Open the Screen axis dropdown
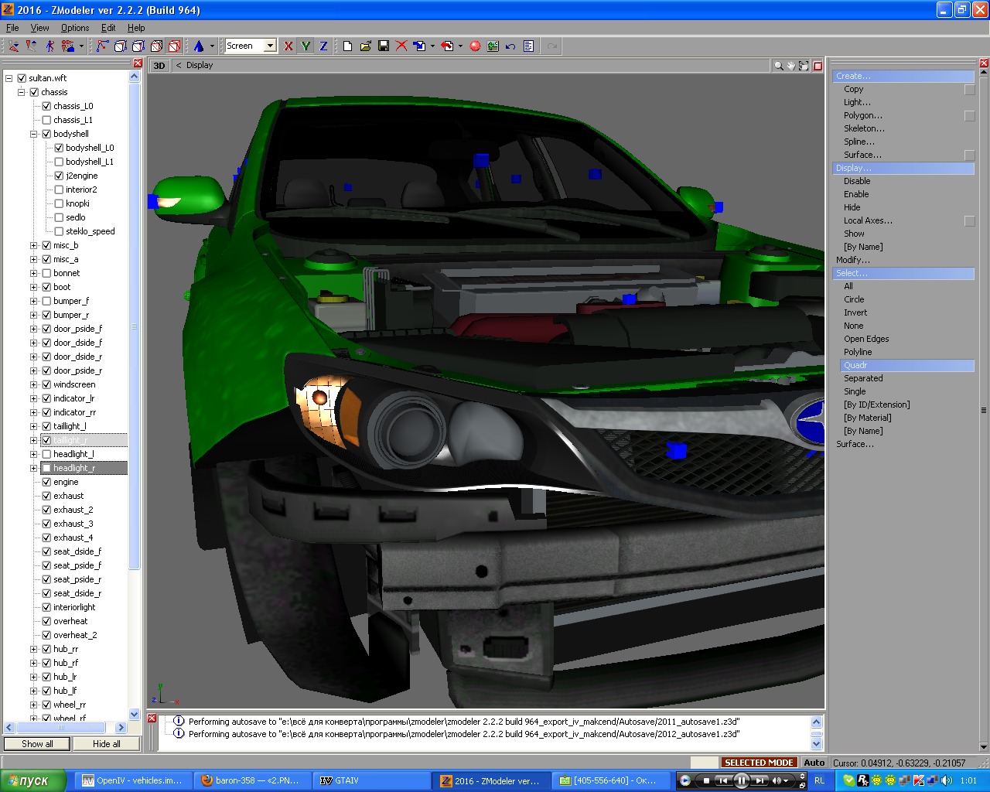This screenshot has height=792, width=990. (x=270, y=46)
